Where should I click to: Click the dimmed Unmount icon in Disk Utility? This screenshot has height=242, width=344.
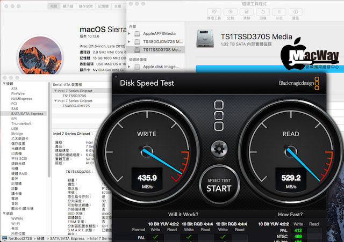click(279, 12)
